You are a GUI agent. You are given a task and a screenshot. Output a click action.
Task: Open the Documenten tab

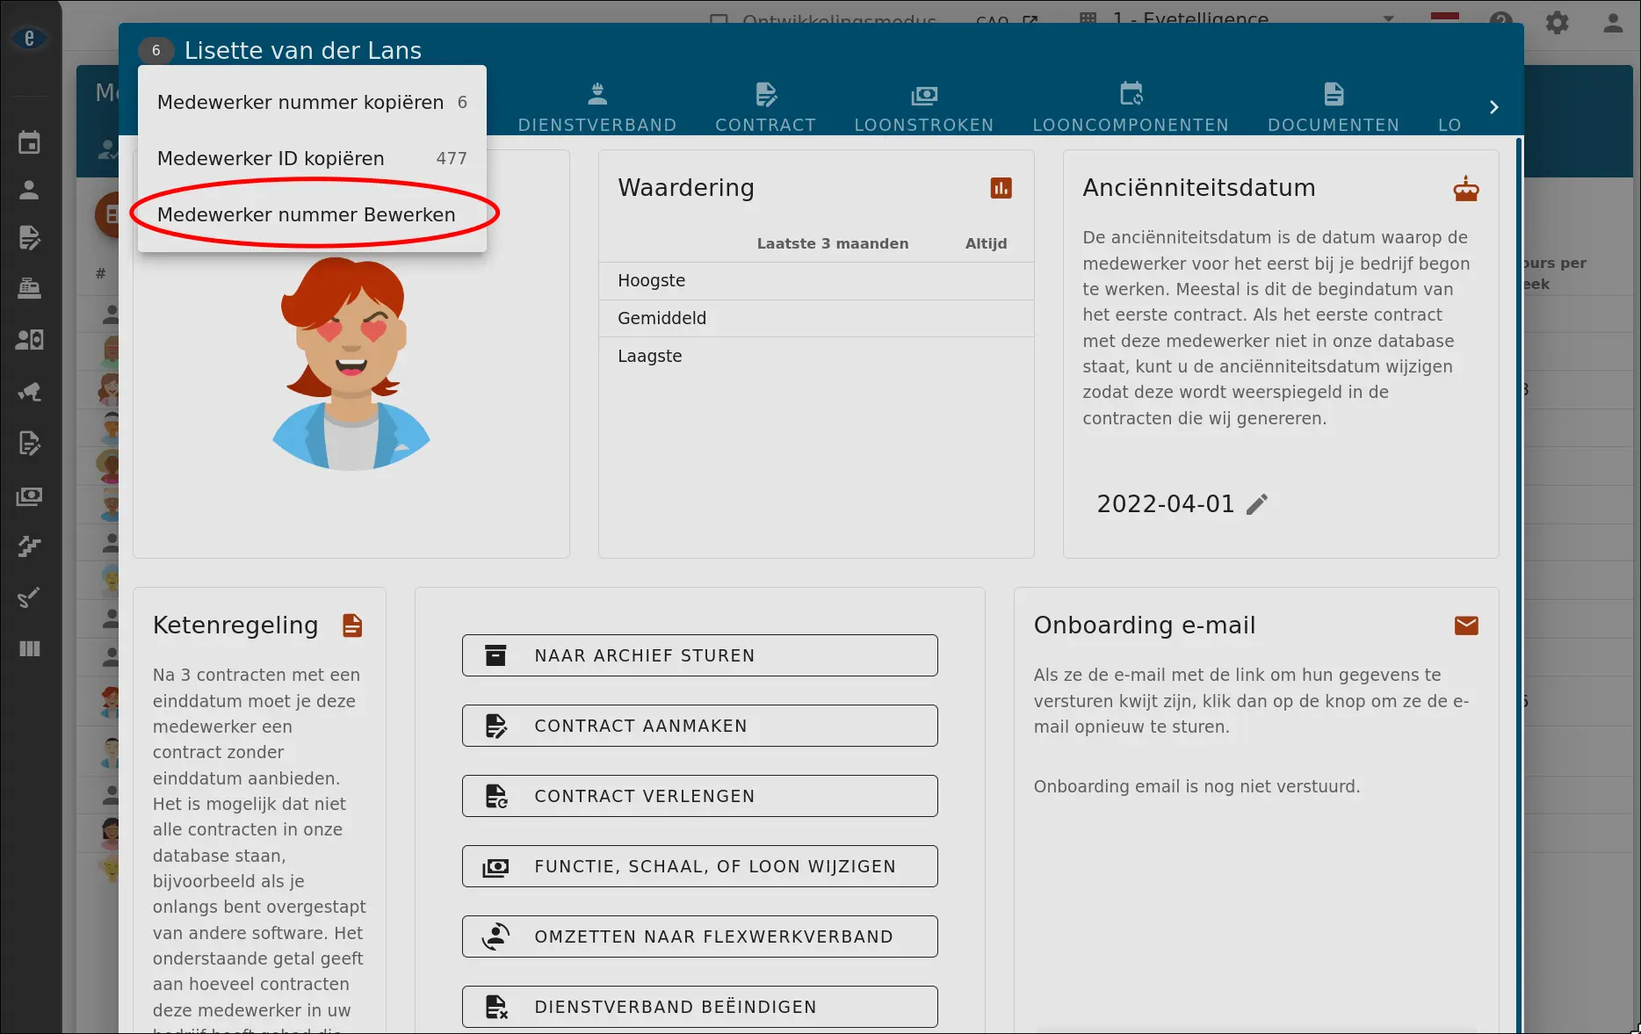pos(1333,107)
